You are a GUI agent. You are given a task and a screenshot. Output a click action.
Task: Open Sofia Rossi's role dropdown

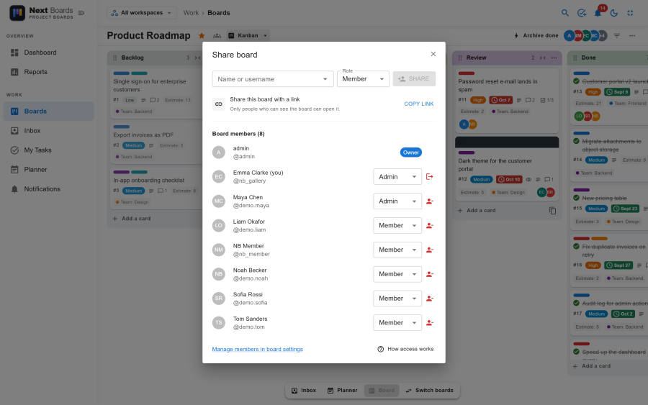(397, 299)
